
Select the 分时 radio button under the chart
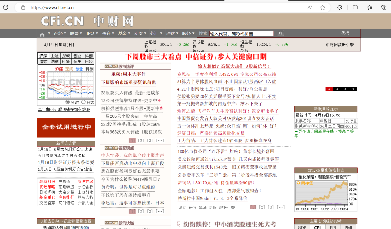(x=68, y=102)
